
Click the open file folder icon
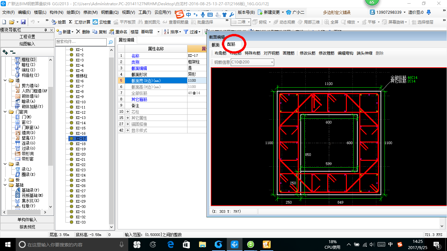tap(11, 22)
